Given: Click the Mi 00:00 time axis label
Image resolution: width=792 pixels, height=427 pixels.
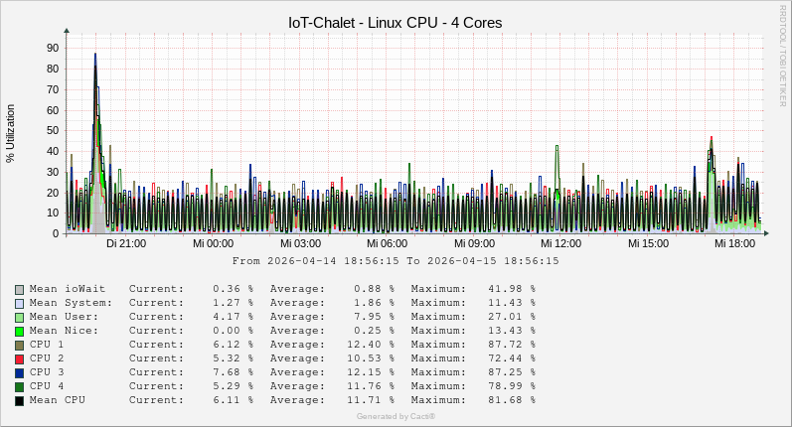Looking at the screenshot, I should click(213, 243).
